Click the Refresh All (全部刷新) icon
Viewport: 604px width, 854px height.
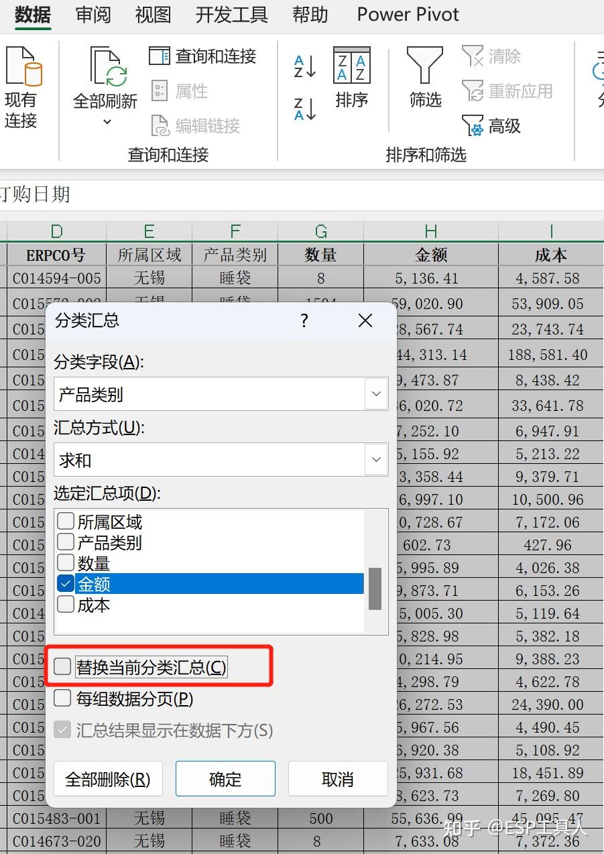click(x=108, y=66)
